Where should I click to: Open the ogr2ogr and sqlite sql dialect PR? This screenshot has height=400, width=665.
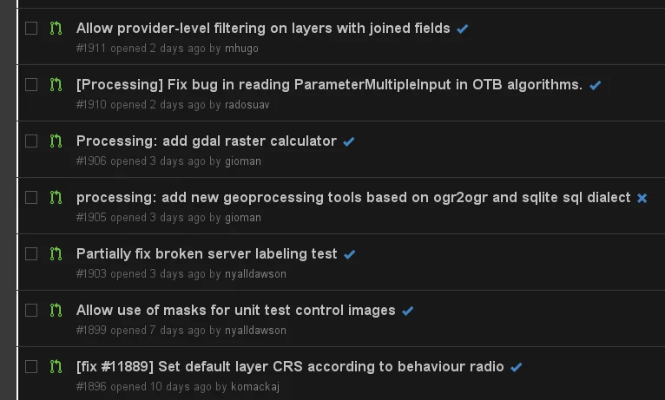point(353,197)
